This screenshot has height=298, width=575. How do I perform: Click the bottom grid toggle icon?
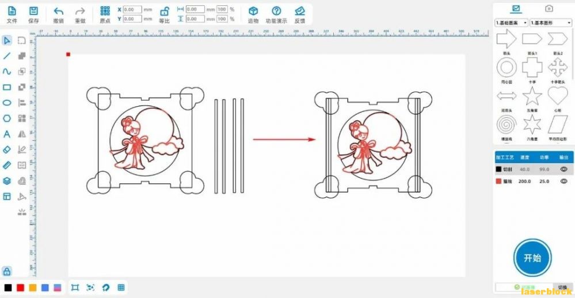121,288
